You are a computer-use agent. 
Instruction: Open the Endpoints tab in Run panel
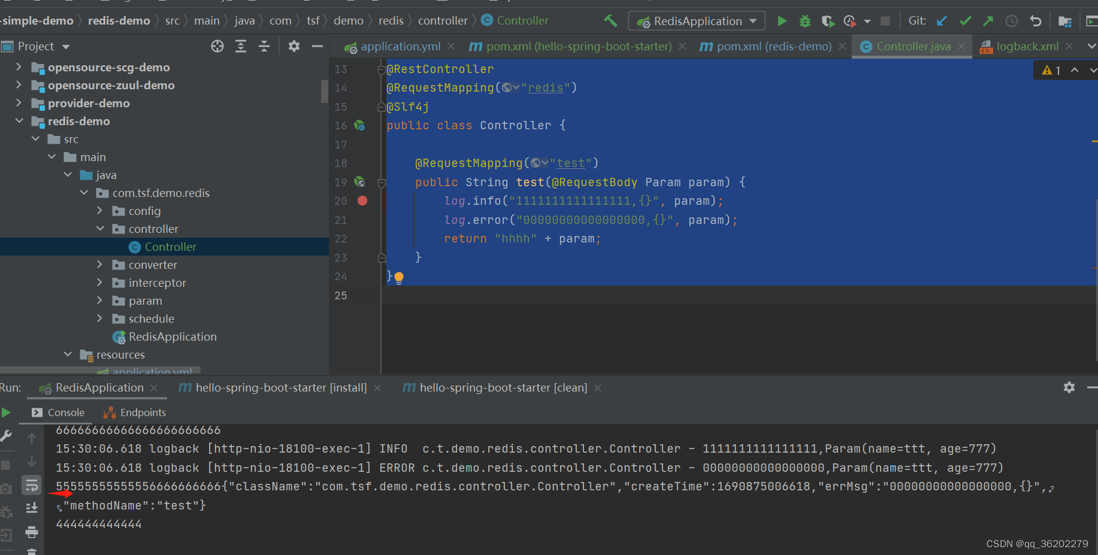(135, 413)
